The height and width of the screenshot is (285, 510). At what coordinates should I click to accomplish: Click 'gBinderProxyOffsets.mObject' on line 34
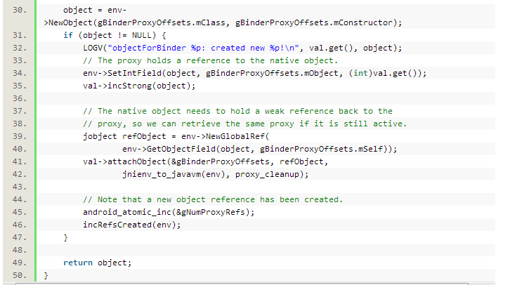(272, 73)
